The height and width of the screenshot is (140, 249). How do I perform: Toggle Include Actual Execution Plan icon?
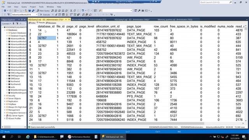71,15
